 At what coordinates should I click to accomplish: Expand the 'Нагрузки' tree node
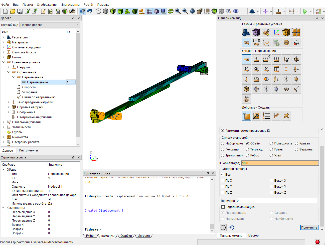click(x=8, y=67)
